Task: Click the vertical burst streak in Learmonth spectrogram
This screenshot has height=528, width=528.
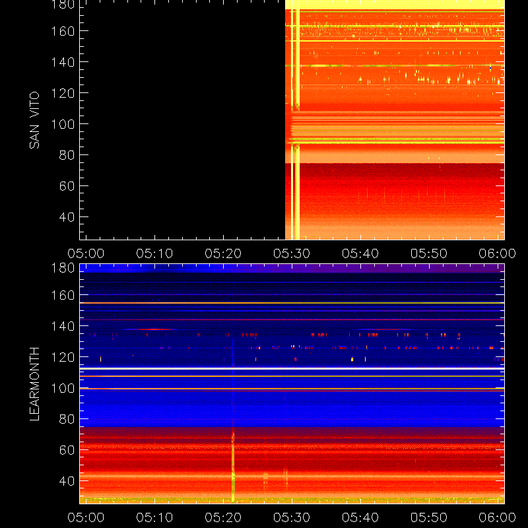Action: point(233,465)
